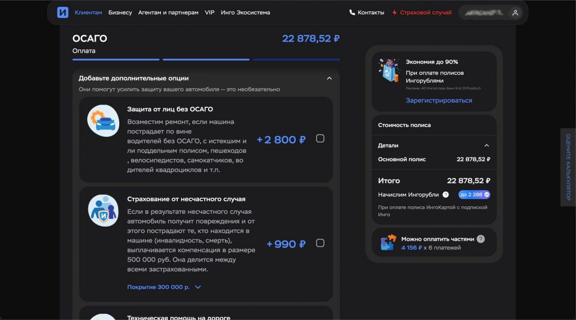Click the car protection illustration icon
The width and height of the screenshot is (576, 320).
pos(103,120)
